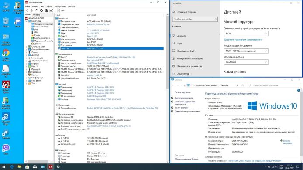Viewport: 303px width, 170px height.
Task: Open the Вигляд menu in AIDA64
Action: pyautogui.click(x=35, y=7)
